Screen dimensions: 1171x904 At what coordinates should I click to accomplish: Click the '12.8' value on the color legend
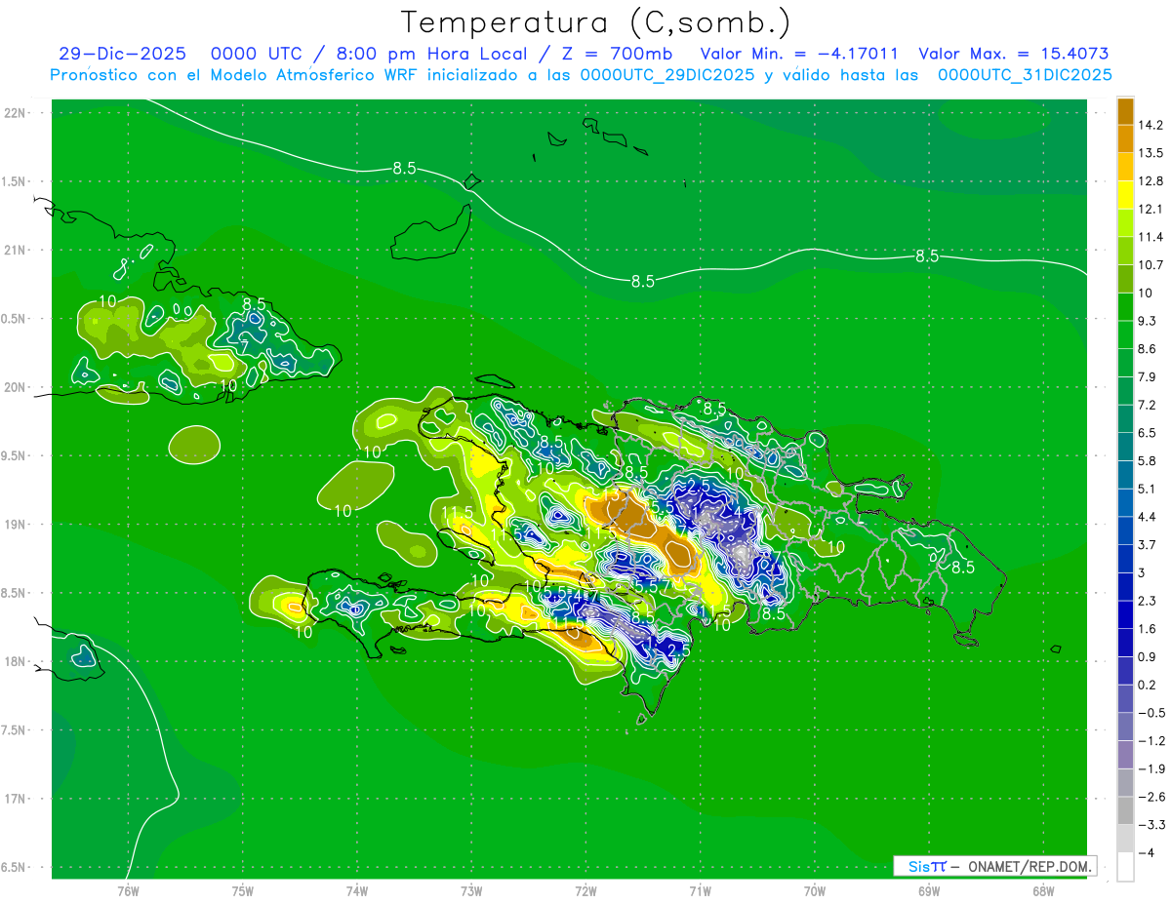[x=1151, y=181]
